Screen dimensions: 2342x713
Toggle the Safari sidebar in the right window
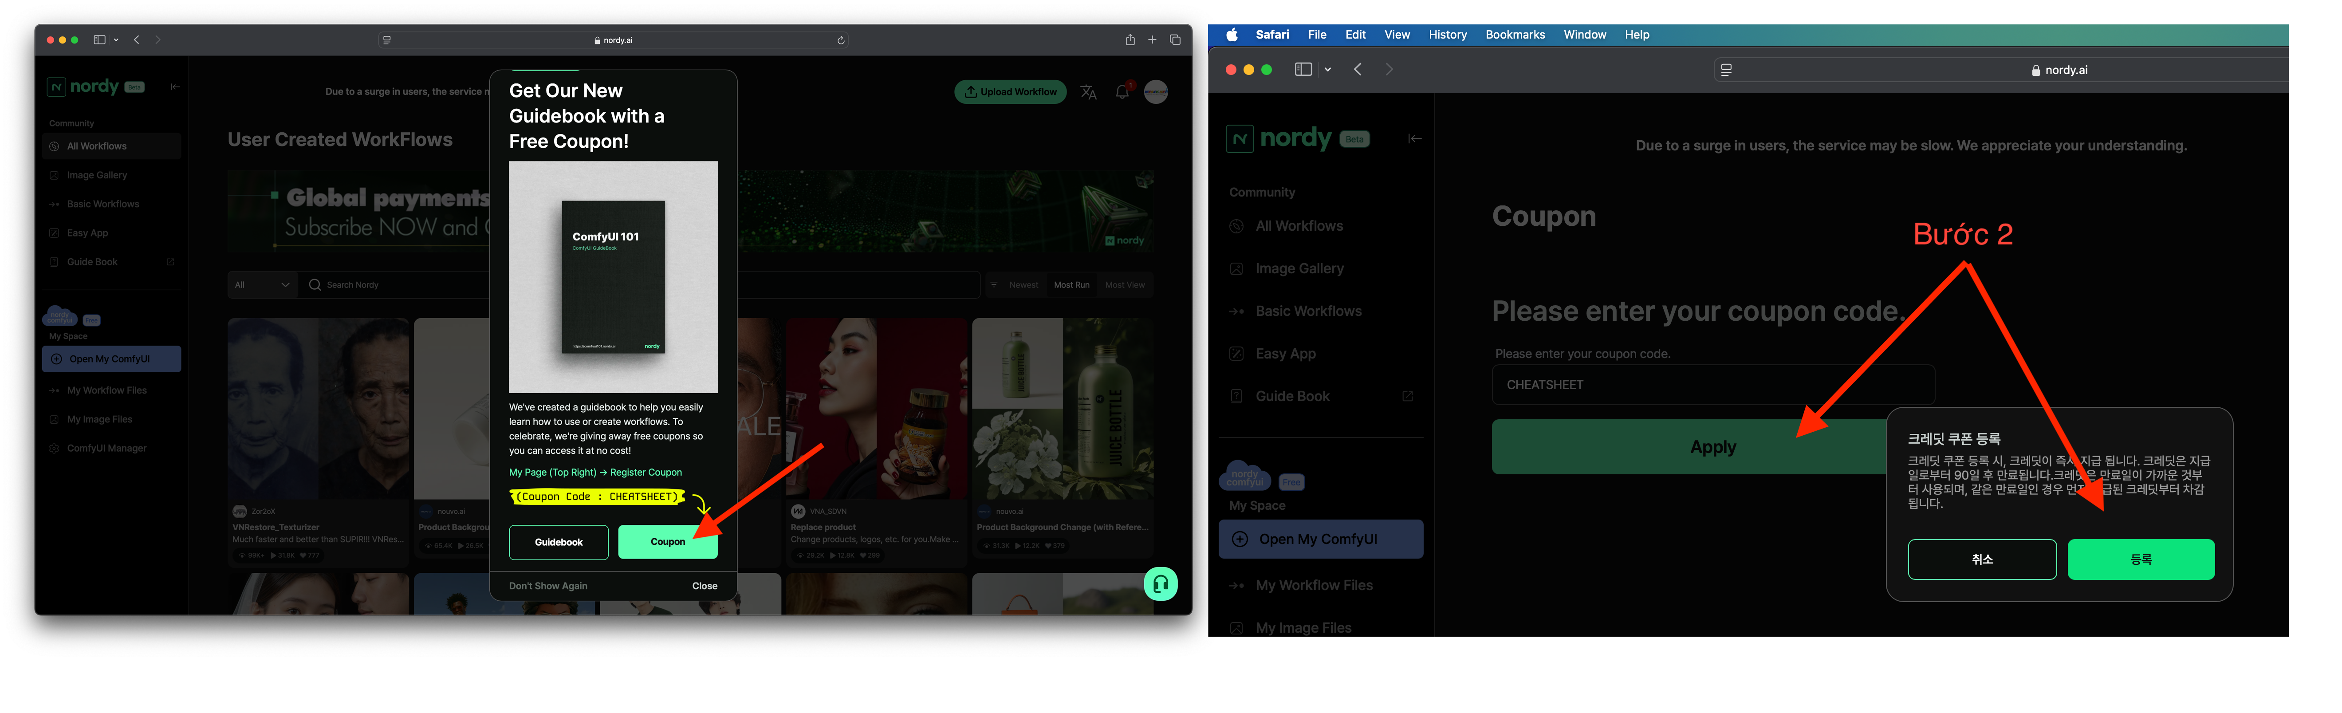[1303, 70]
